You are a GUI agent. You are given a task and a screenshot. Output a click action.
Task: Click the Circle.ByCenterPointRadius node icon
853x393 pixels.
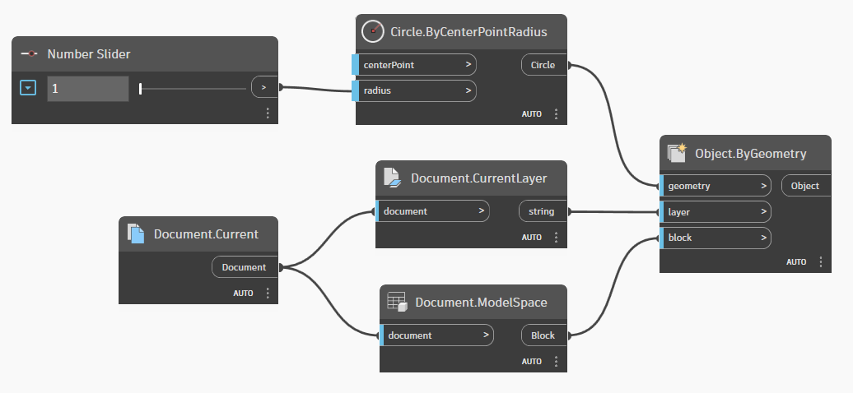point(374,32)
